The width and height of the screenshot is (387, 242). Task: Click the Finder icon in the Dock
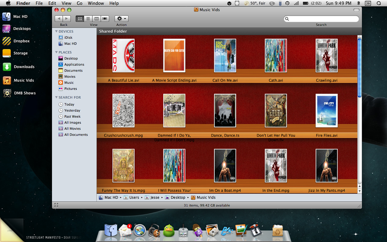pos(111,230)
